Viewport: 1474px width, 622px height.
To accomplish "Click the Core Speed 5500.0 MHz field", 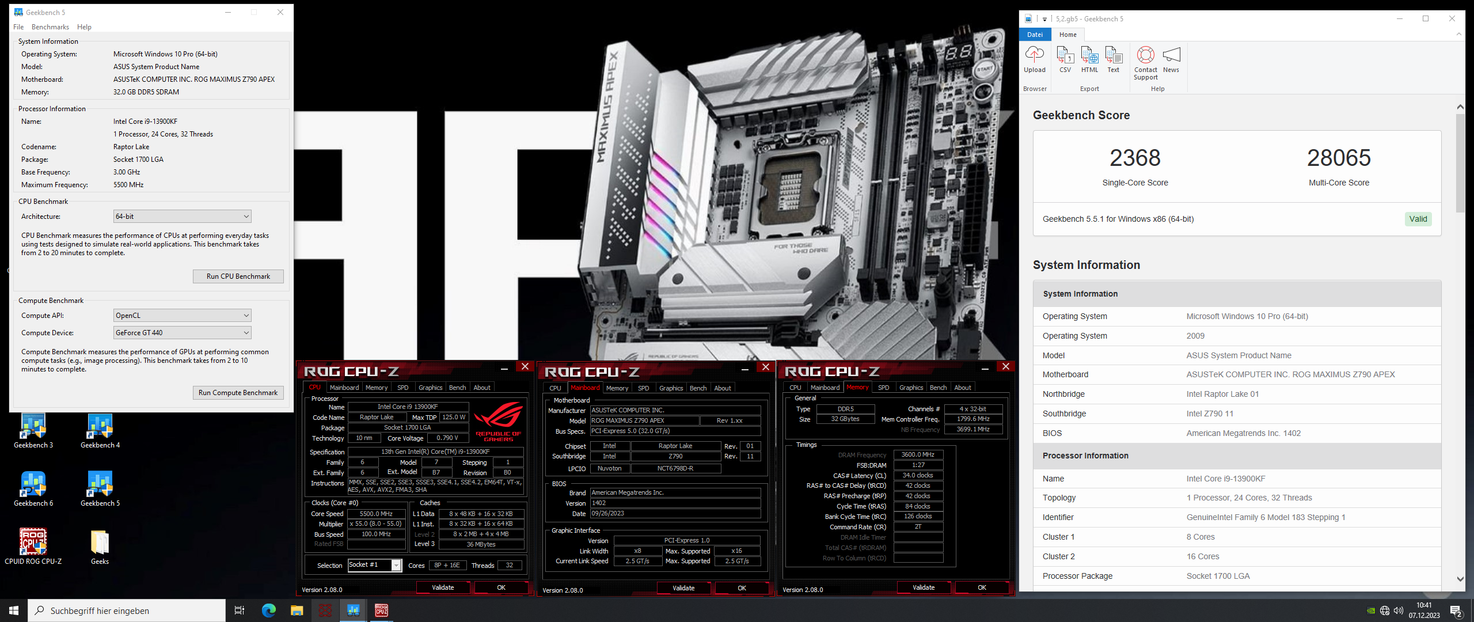I will click(376, 514).
